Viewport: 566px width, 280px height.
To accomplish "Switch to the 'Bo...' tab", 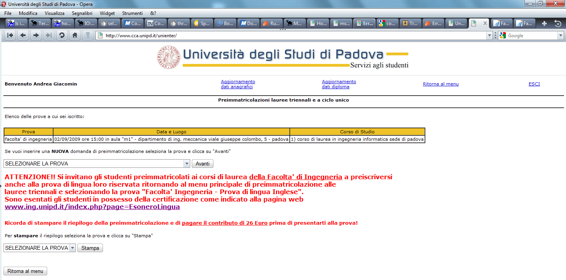I will (x=225, y=24).
